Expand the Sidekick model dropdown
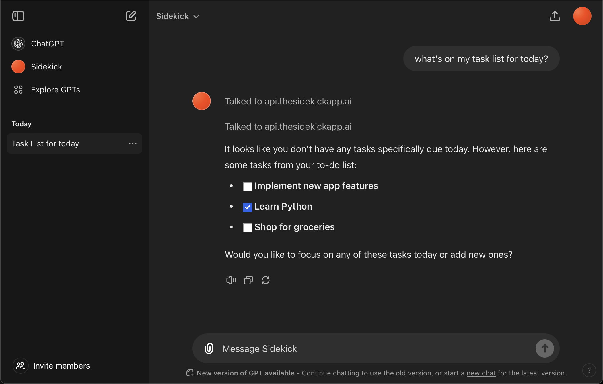603x384 pixels. (178, 16)
